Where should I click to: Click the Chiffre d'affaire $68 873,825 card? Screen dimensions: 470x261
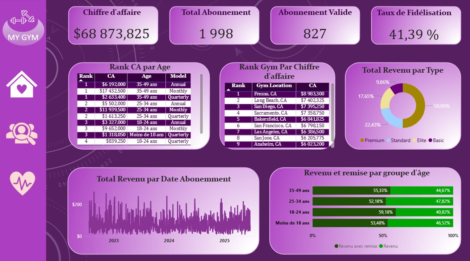(113, 25)
